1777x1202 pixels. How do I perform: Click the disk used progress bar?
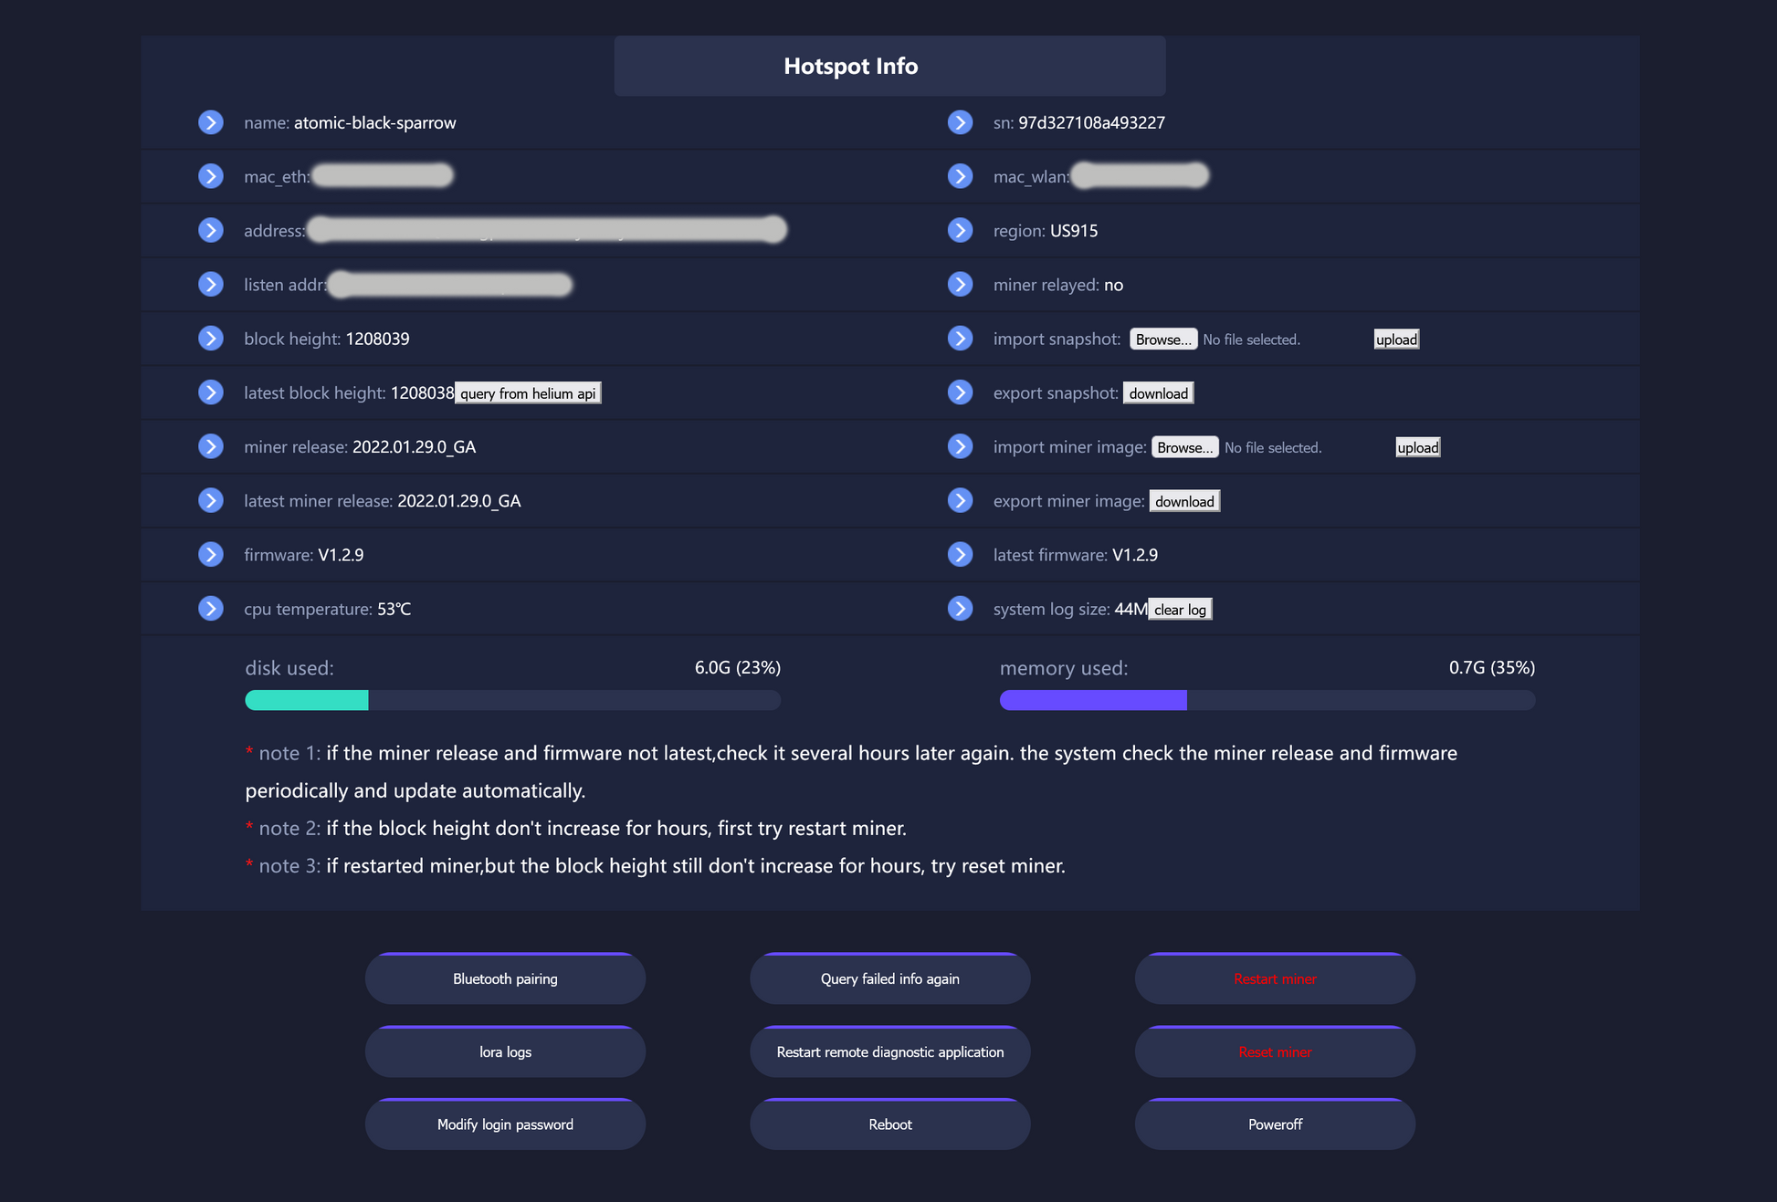pyautogui.click(x=512, y=700)
